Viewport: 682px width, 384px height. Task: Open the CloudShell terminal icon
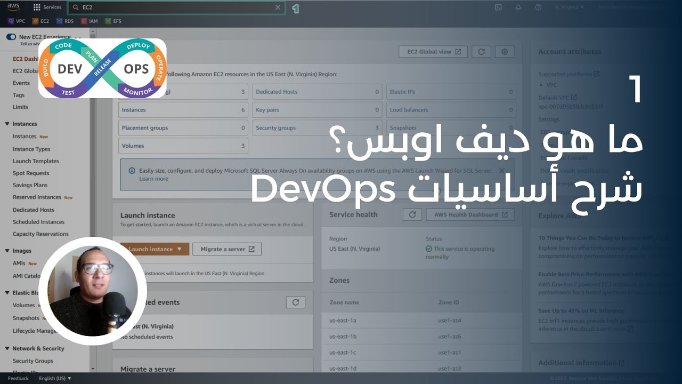[498, 7]
